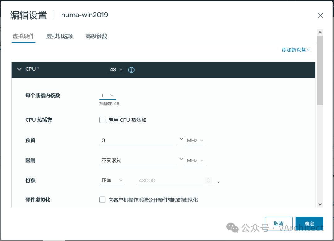
Task: Click the 份额 48000 stepper arrows
Action: click(x=208, y=180)
